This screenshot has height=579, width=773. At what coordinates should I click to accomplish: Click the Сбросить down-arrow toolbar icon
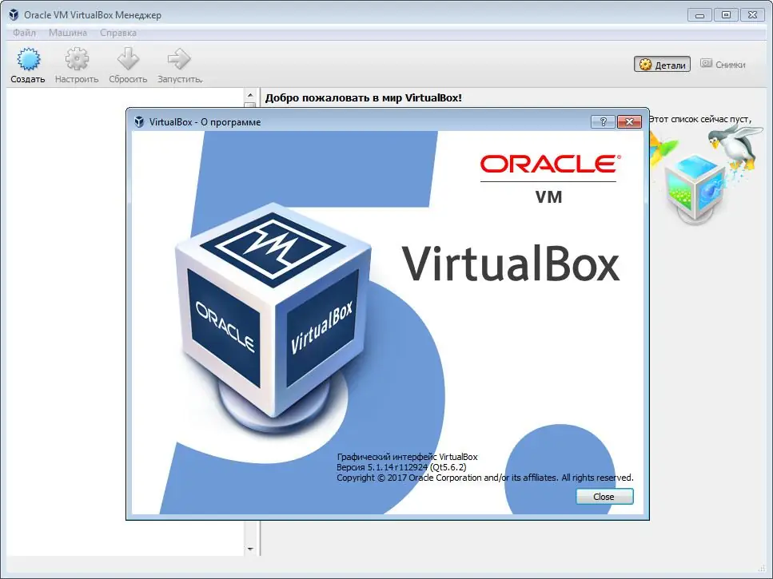(x=128, y=59)
